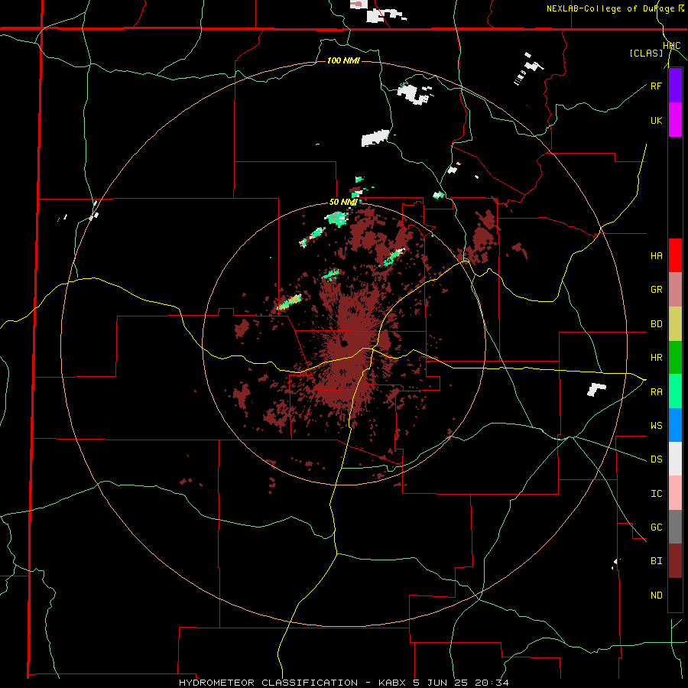The height and width of the screenshot is (688, 688).
Task: Click the HR legend label
Action: tap(656, 358)
